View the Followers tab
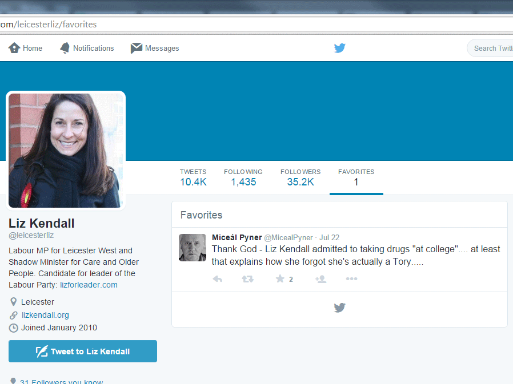This screenshot has height=384, width=513. 300,177
